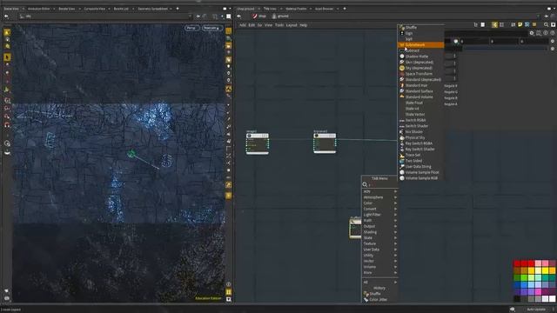
Task: Pick the white swatch in color palette
Action: (552, 299)
